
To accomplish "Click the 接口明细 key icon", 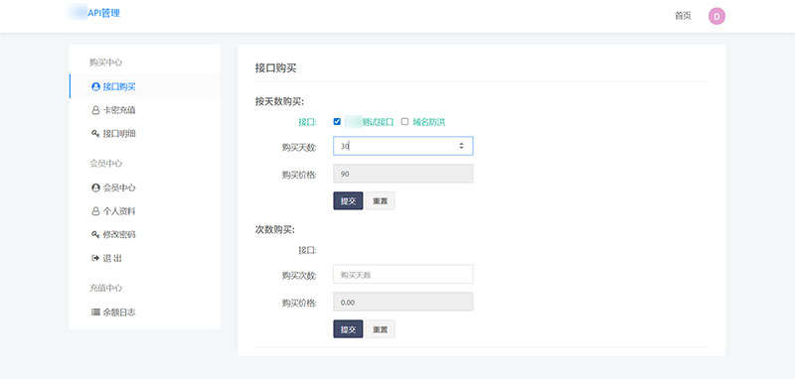I will (x=95, y=134).
